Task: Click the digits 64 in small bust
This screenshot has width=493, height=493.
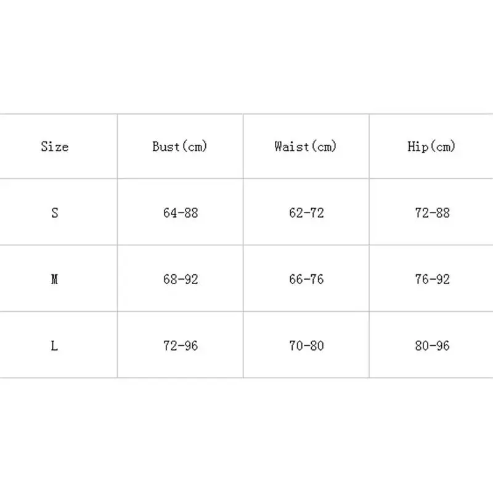Action: click(170, 213)
